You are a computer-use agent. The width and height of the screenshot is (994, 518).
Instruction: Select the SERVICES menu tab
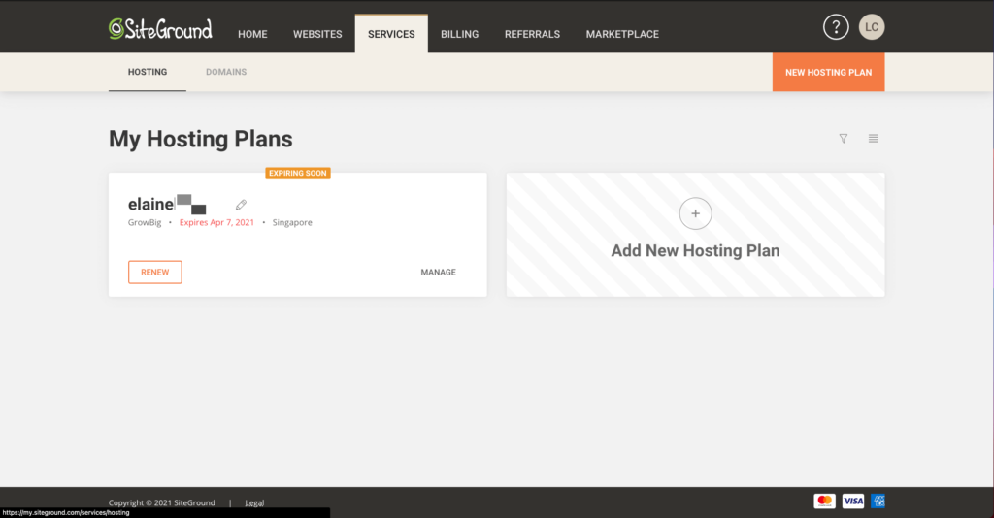click(391, 34)
